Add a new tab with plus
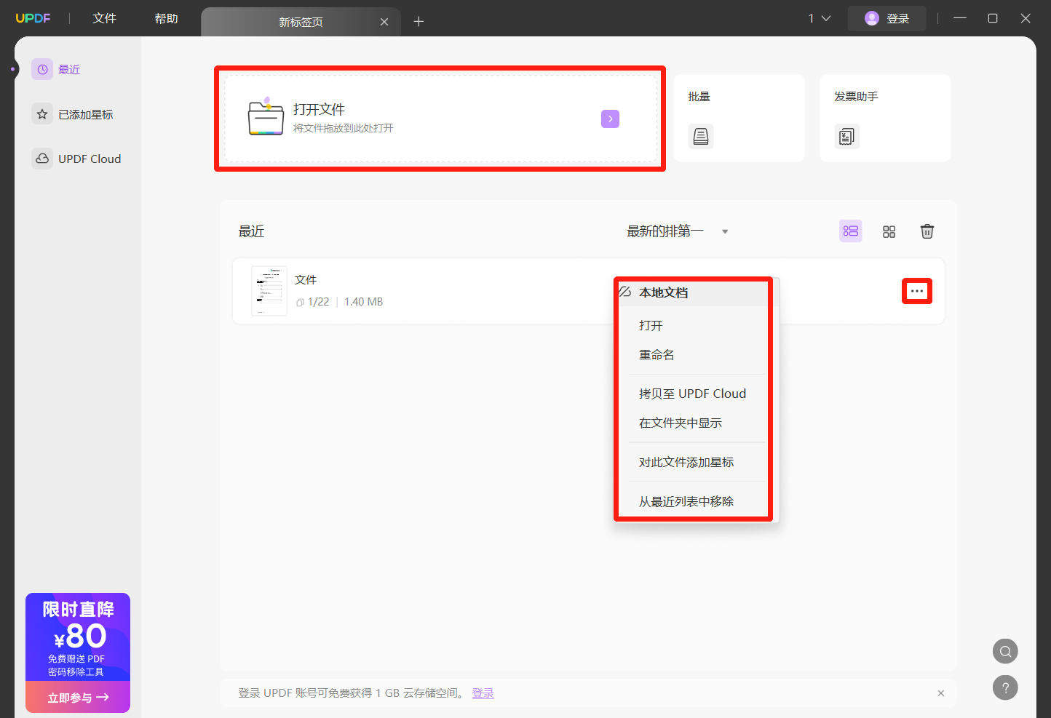Image resolution: width=1051 pixels, height=718 pixels. (419, 22)
